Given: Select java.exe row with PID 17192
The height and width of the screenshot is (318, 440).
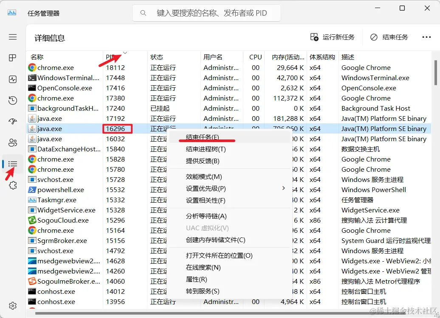Looking at the screenshot, I should (228, 119).
